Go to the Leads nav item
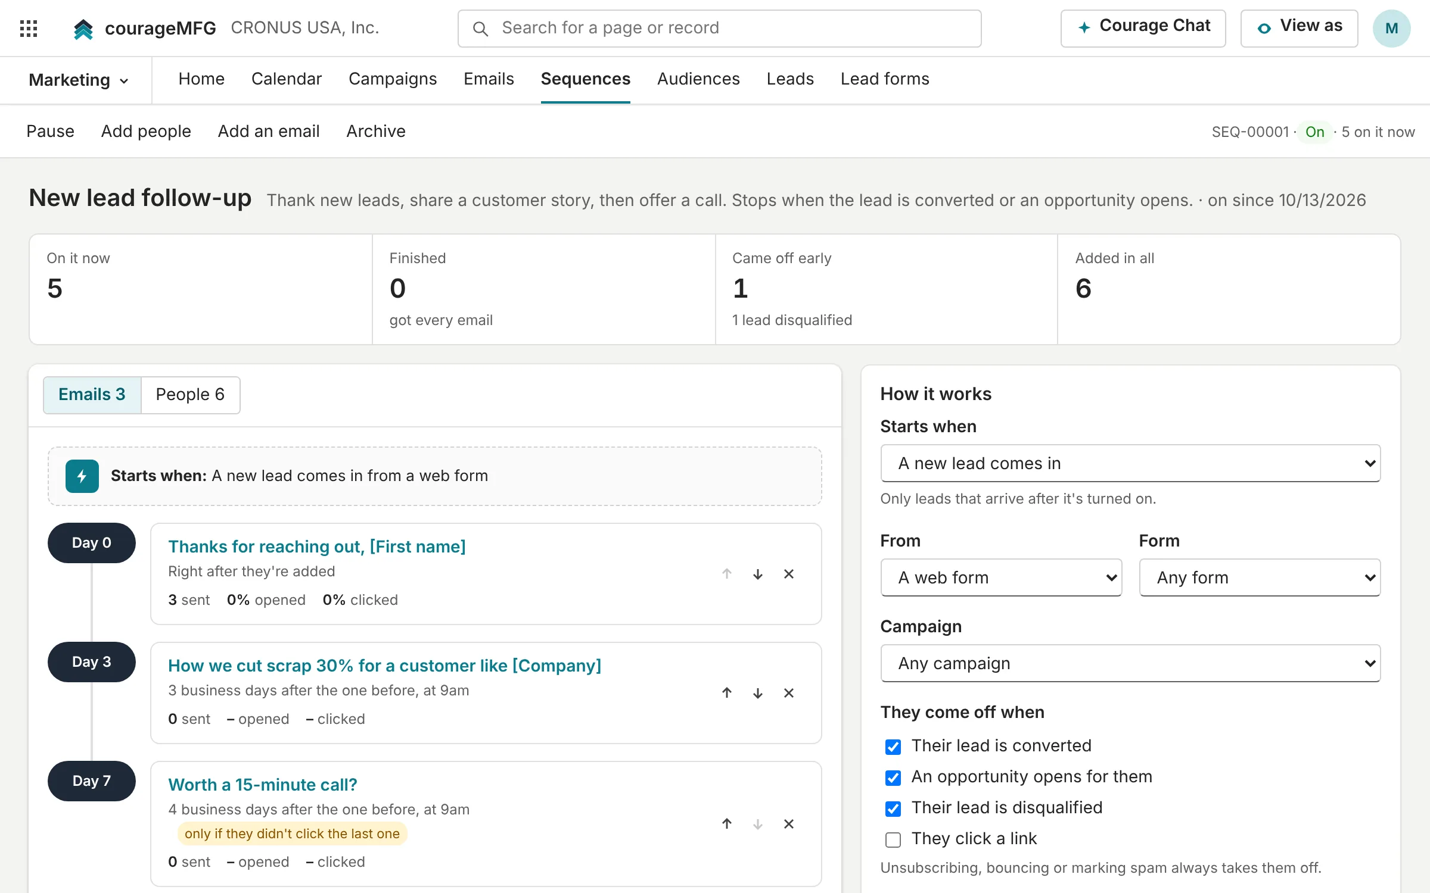 point(790,79)
